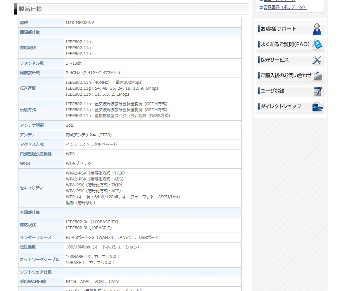Click the 無効（暗号なし） line
Screen dimensions: 346x291
(81, 203)
